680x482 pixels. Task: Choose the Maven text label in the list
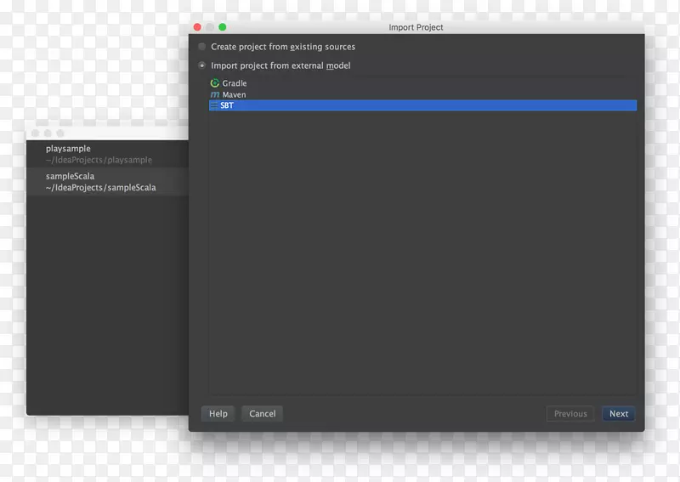(234, 94)
